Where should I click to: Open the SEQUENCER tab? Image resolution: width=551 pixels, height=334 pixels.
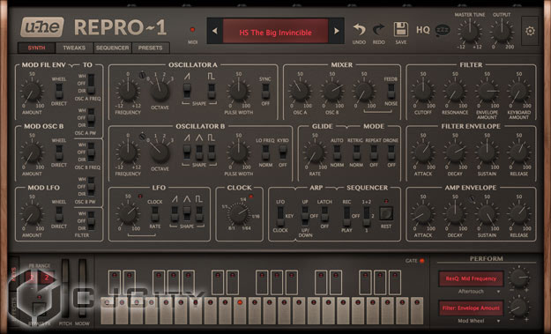pos(113,48)
